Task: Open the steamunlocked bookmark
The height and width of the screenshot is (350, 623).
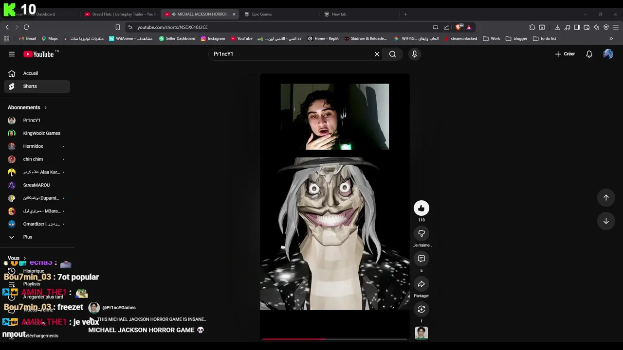Action: click(460, 38)
